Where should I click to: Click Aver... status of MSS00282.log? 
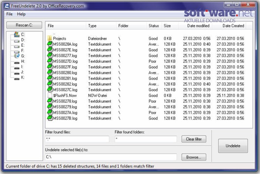pyautogui.click(x=154, y=84)
